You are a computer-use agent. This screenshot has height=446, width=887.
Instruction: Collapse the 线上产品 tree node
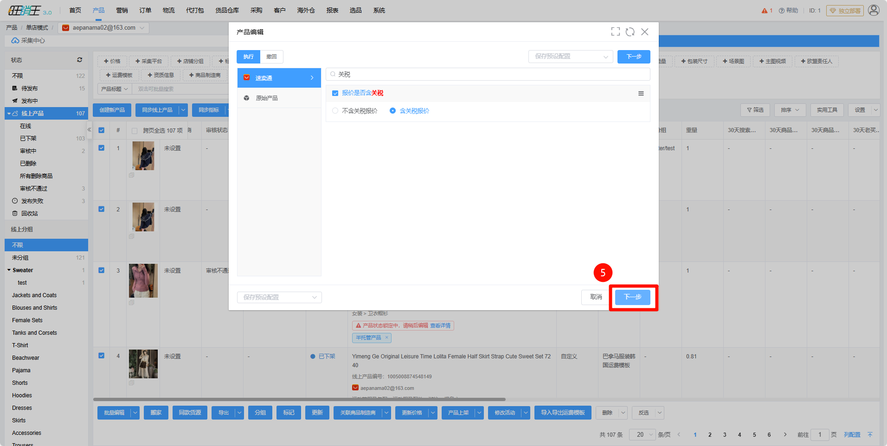9,113
